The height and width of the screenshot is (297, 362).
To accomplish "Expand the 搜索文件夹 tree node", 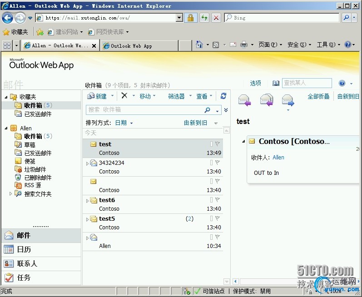I will click(10, 193).
